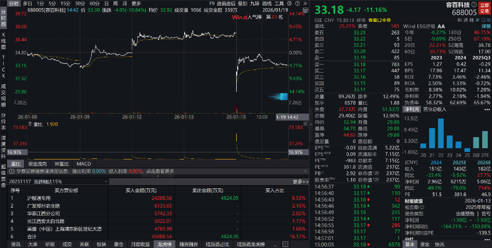Click the alert bell icon under stock code
The width and height of the screenshot is (492, 248).
483,20
